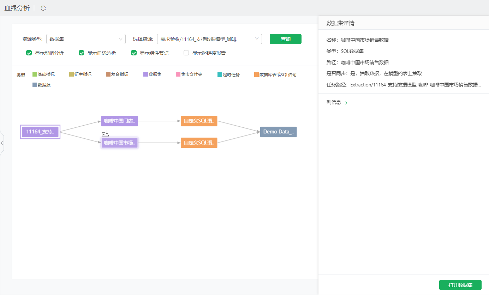Viewport: 489px width, 295px height.
Task: Enable the 显示超链接报告 checkbox
Action: tap(186, 53)
